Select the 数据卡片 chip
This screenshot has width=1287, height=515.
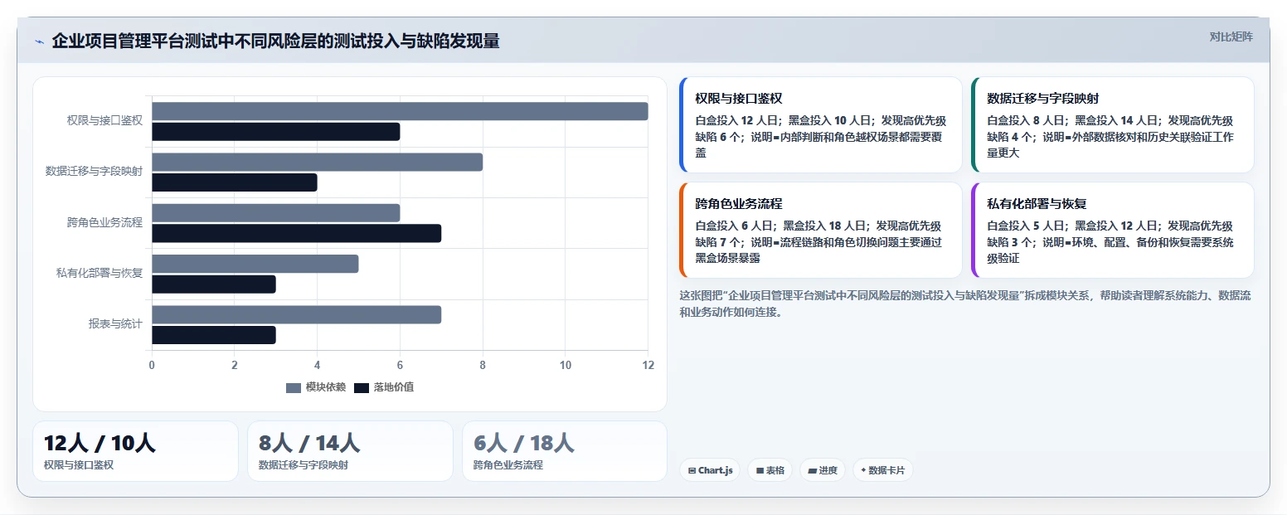(883, 470)
